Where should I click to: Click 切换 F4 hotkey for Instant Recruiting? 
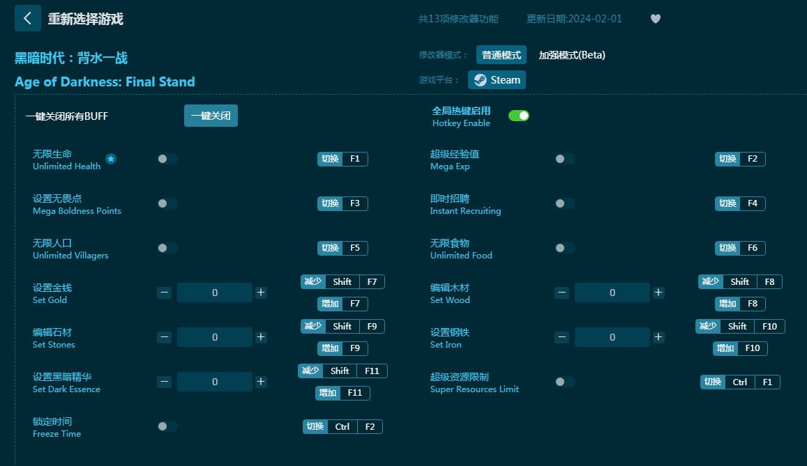pos(740,203)
